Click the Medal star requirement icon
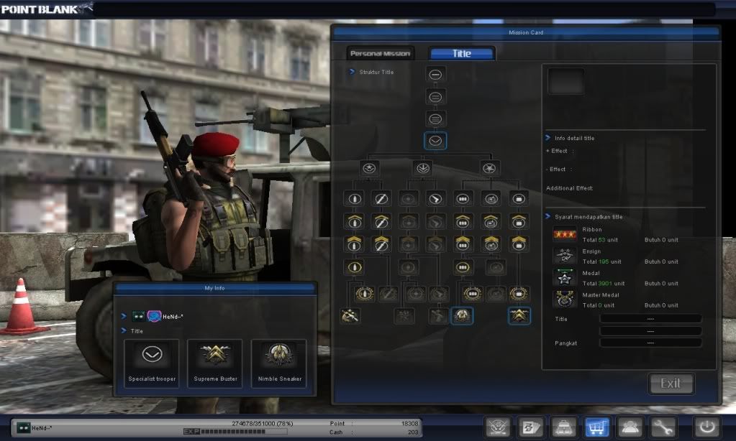736x441 pixels. (564, 278)
